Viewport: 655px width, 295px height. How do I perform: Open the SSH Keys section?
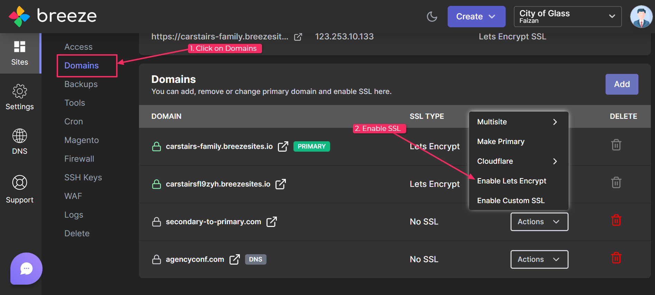(83, 178)
